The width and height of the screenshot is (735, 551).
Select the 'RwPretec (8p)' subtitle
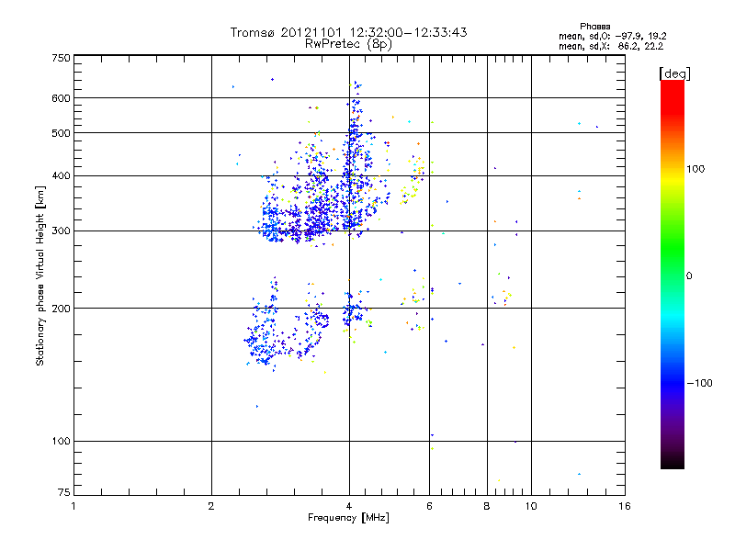pos(348,44)
